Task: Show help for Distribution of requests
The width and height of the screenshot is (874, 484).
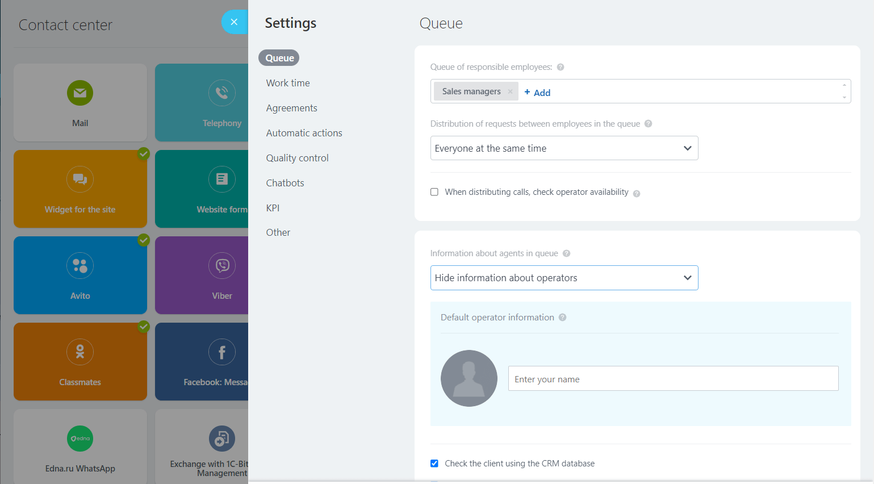Action: [x=648, y=124]
